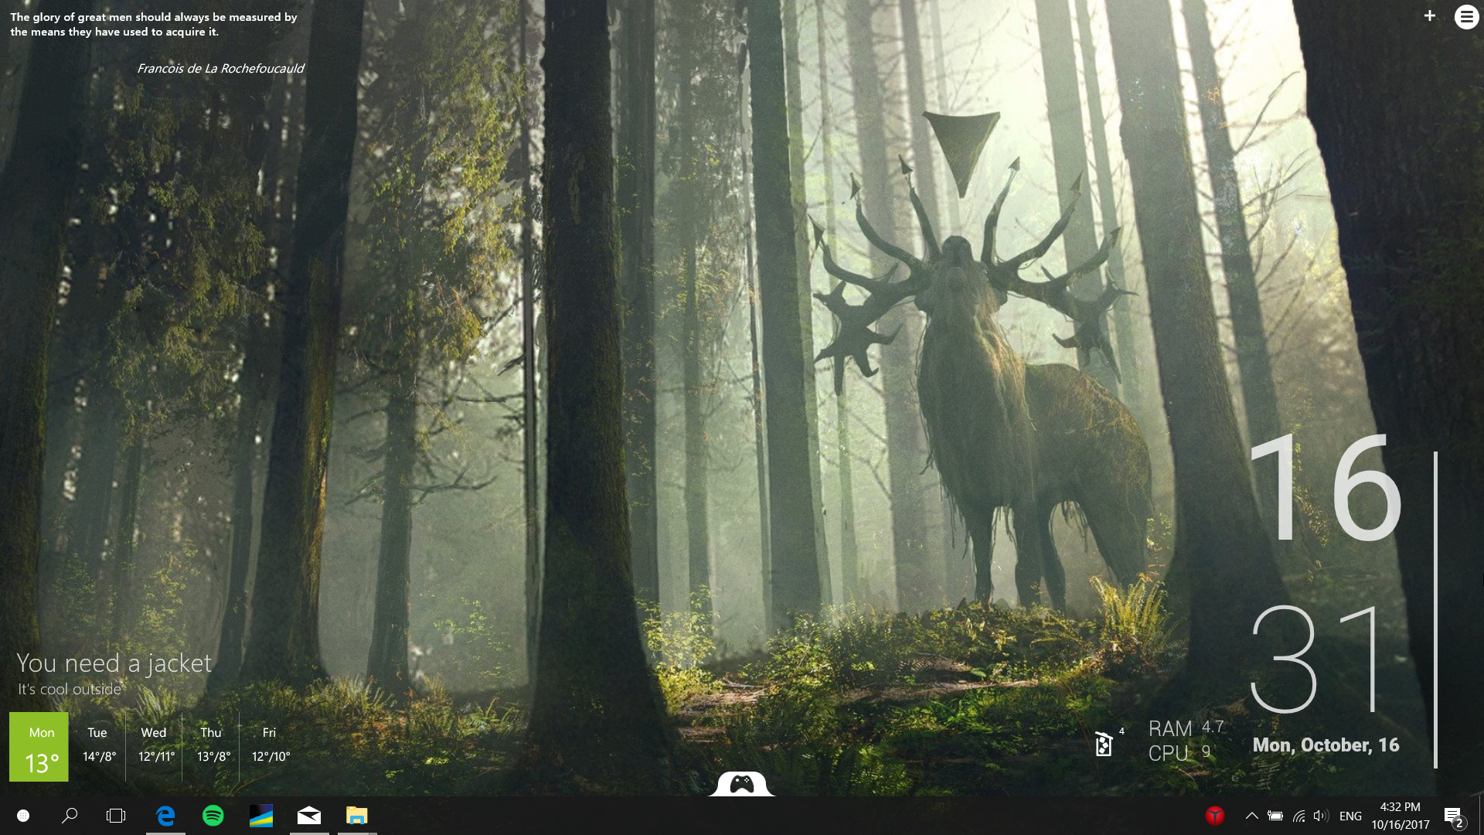Check battery status icon

pos(1275,816)
